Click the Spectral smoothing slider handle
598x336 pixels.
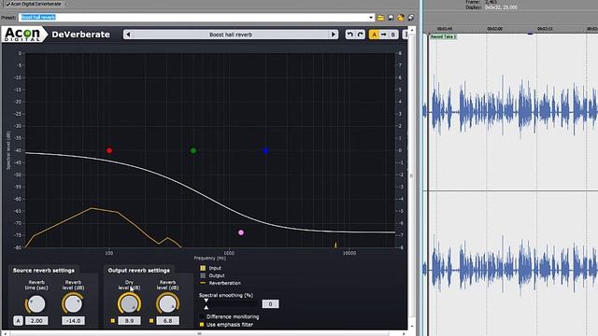[x=206, y=304]
